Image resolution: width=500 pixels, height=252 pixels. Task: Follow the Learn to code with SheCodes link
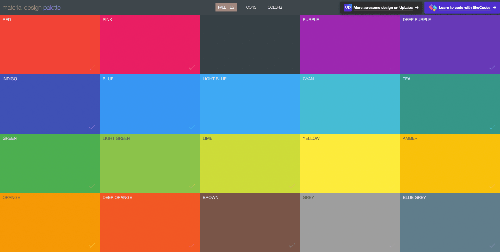click(462, 8)
